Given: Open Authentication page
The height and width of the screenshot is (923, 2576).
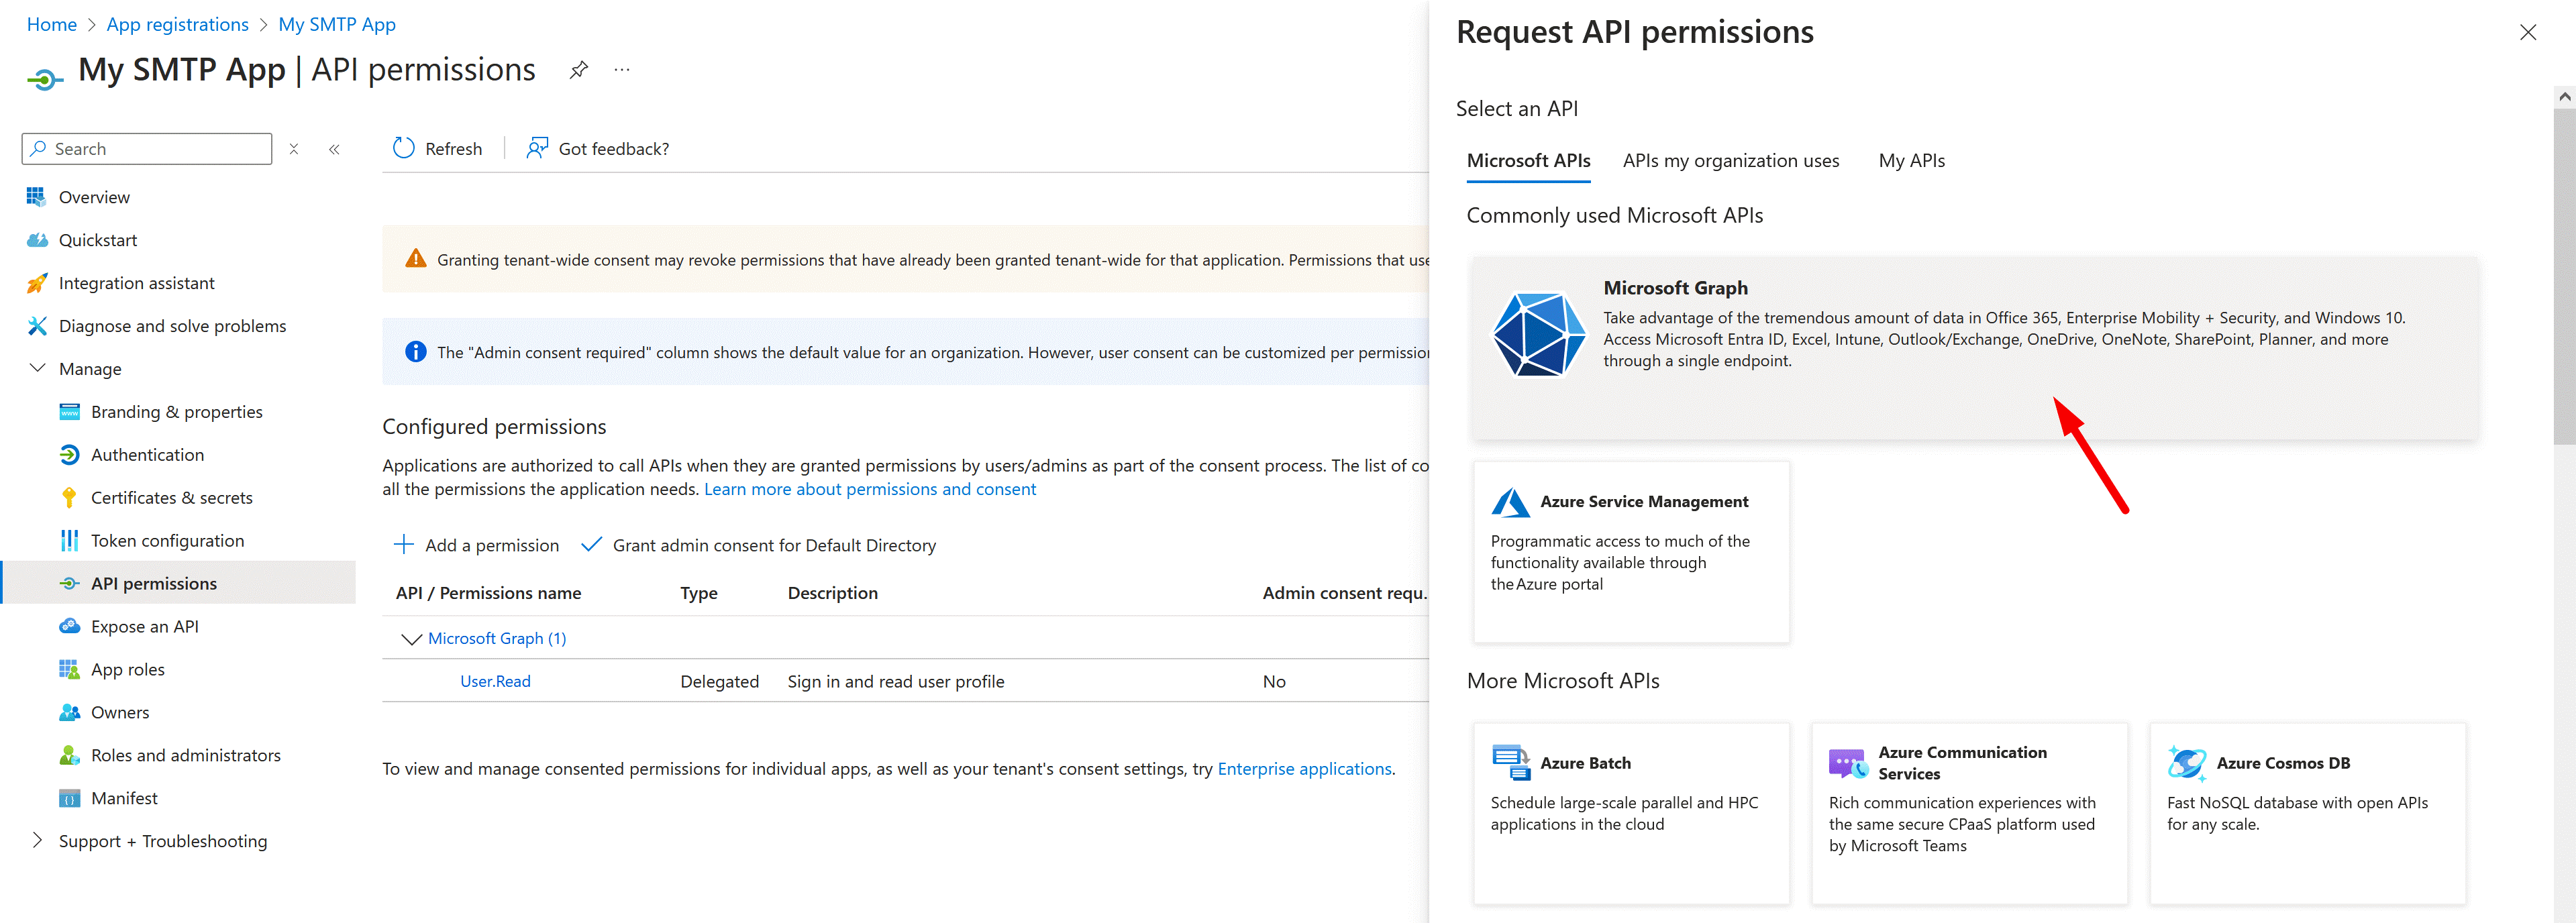Looking at the screenshot, I should pyautogui.click(x=147, y=455).
